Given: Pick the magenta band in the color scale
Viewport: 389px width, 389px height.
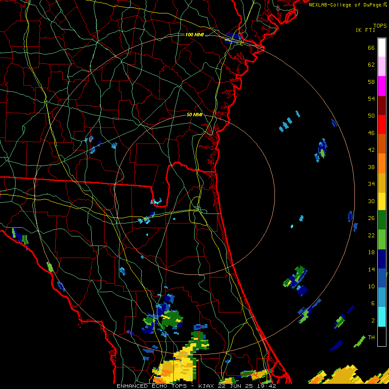Looking at the screenshot, I should coord(382,86).
